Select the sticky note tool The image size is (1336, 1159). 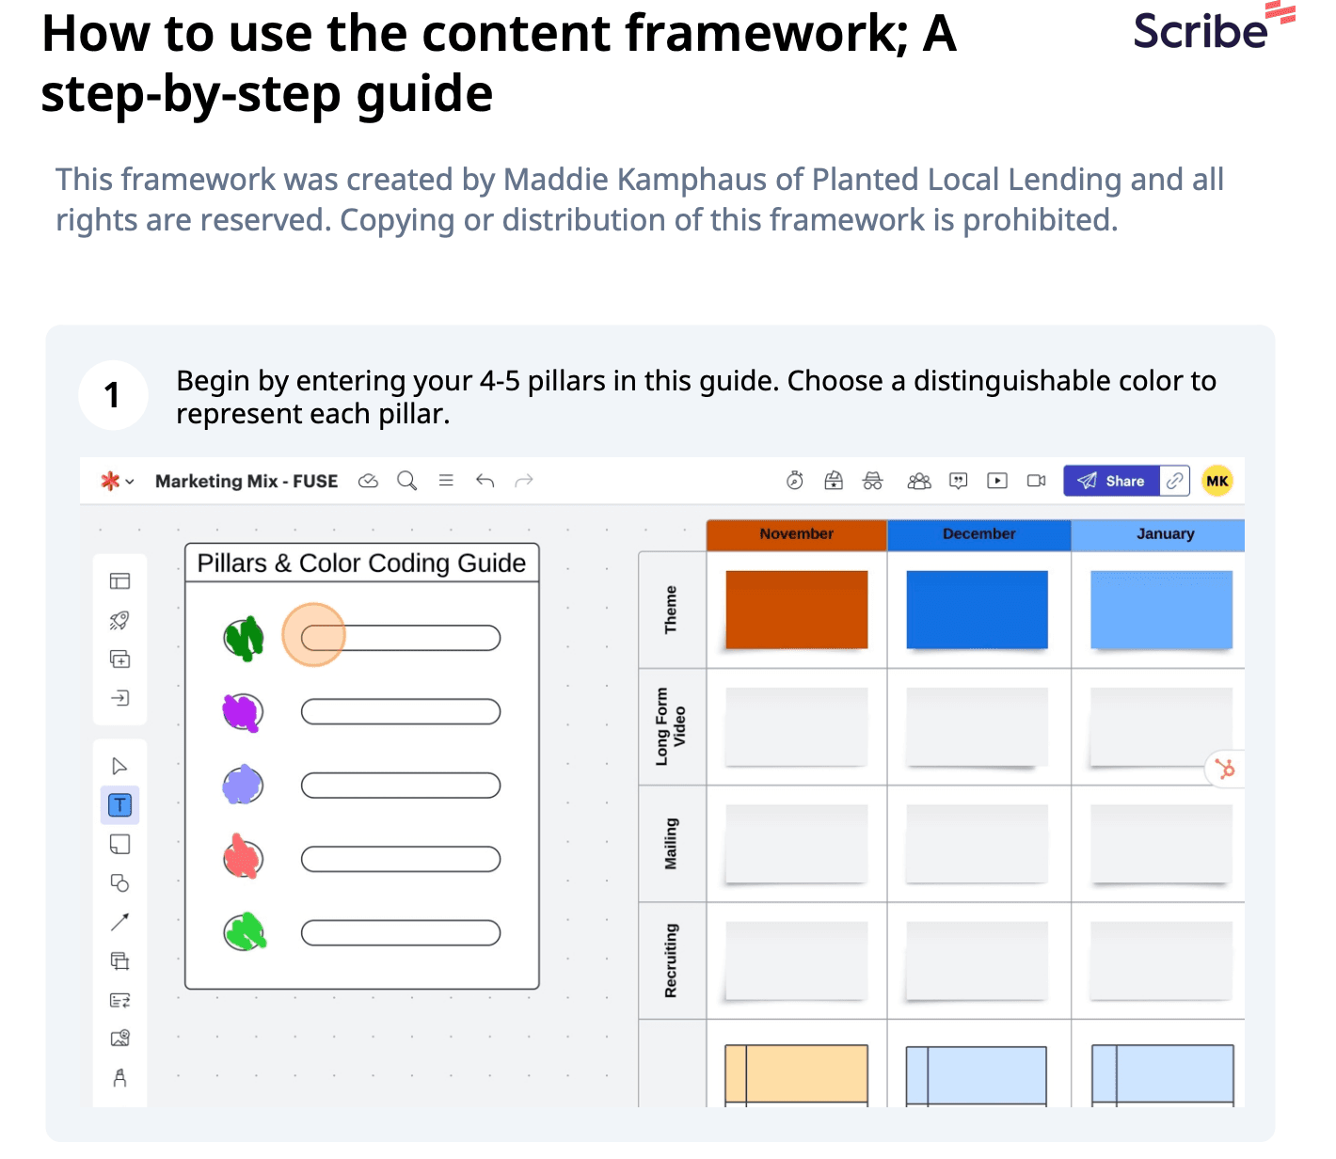coord(120,844)
